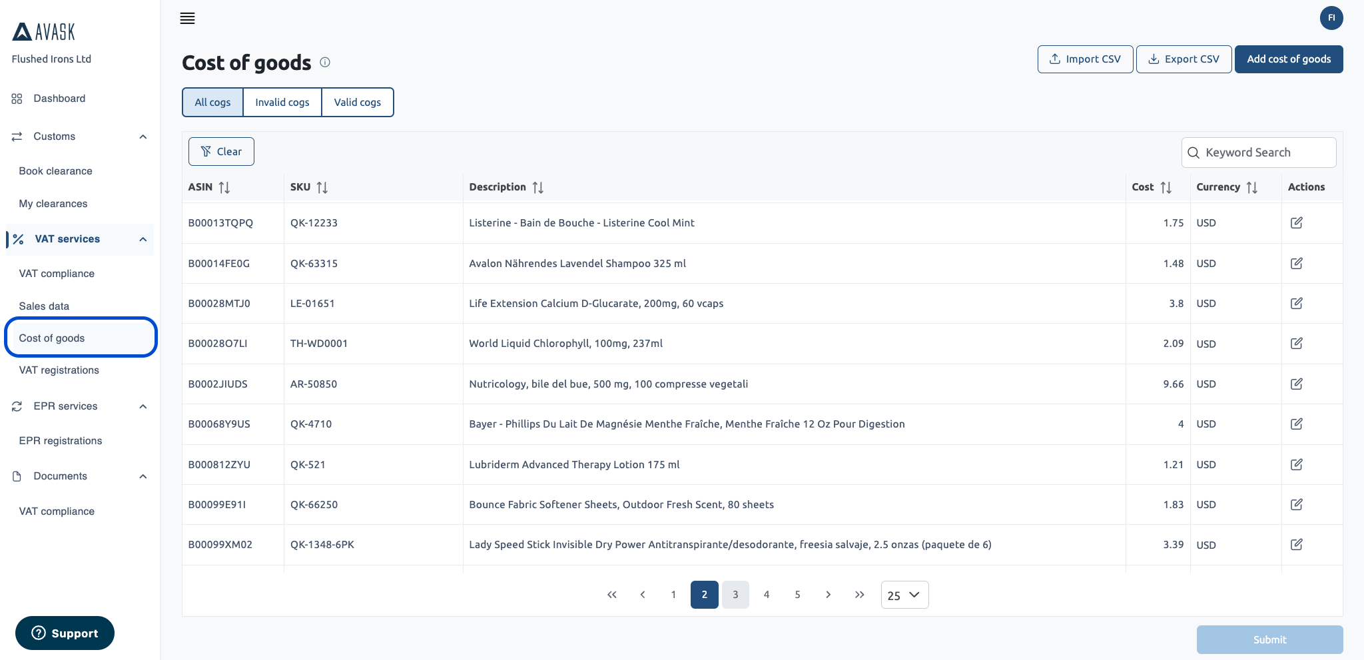This screenshot has width=1364, height=660.
Task: Open EPR registrations in the sidebar
Action: [x=61, y=441]
